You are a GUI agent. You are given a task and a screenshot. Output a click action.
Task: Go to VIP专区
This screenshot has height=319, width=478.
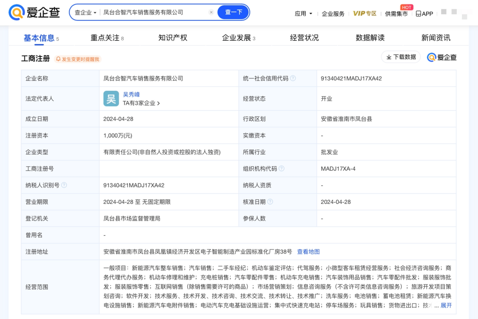(x=365, y=13)
